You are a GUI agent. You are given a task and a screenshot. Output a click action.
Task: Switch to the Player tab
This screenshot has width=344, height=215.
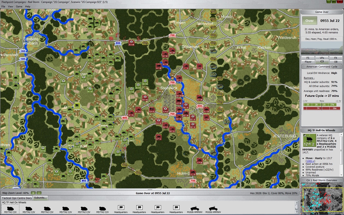[x=308, y=62]
